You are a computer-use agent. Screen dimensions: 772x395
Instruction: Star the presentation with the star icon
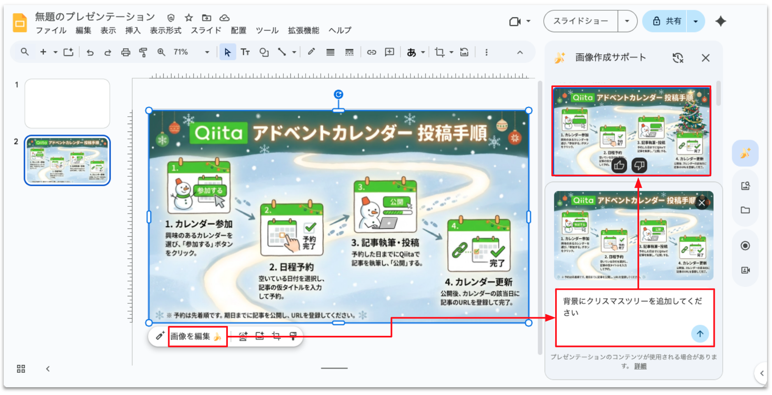tap(189, 18)
